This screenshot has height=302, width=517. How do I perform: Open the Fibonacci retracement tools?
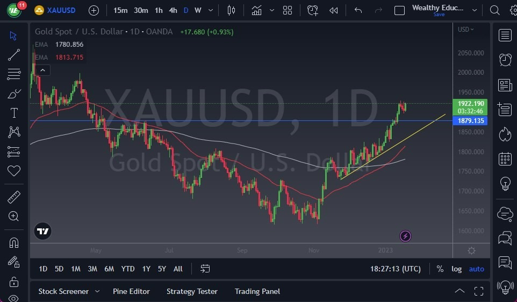13,74
